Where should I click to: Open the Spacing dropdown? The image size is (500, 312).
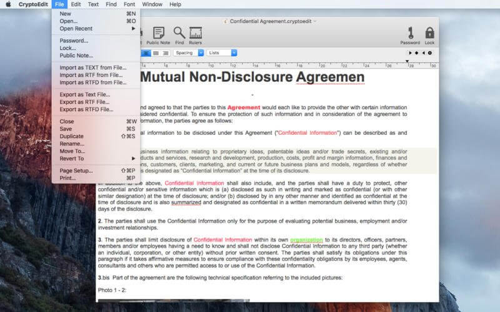click(x=188, y=53)
